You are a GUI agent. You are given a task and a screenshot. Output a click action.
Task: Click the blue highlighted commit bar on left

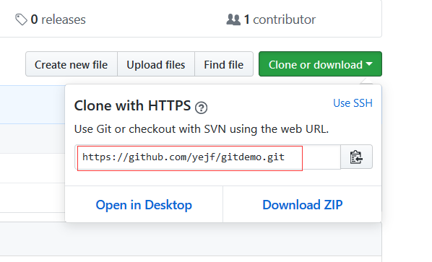point(33,105)
